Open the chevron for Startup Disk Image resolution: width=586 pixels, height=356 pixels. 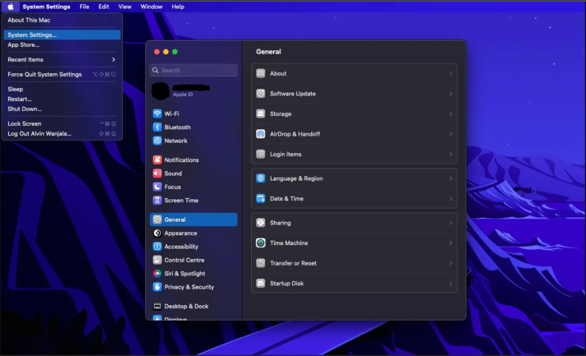pyautogui.click(x=450, y=283)
